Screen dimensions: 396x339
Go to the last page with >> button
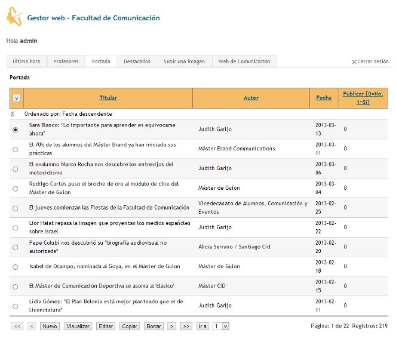(186, 326)
